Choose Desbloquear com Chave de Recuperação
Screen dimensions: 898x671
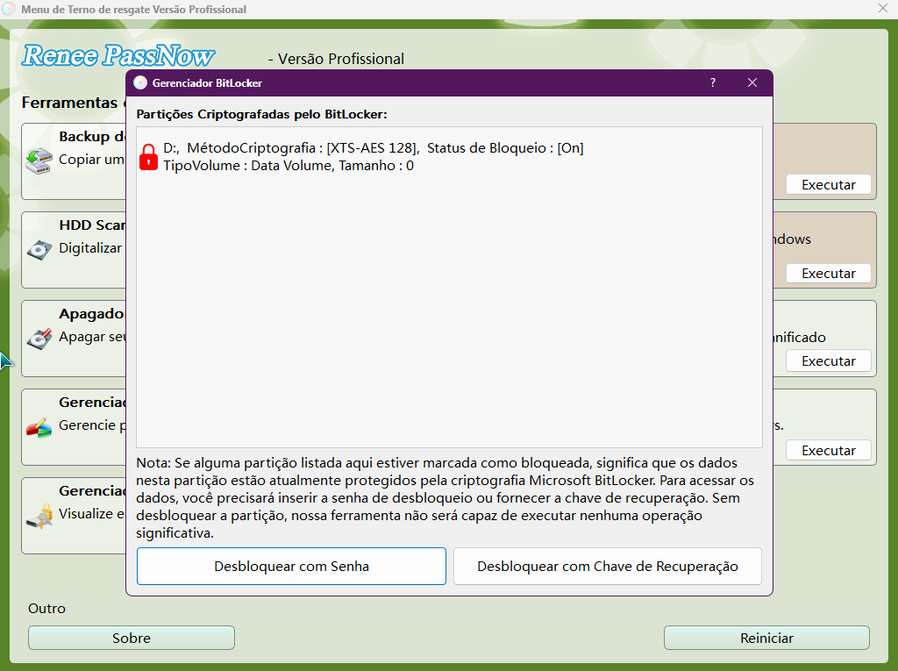click(x=607, y=566)
